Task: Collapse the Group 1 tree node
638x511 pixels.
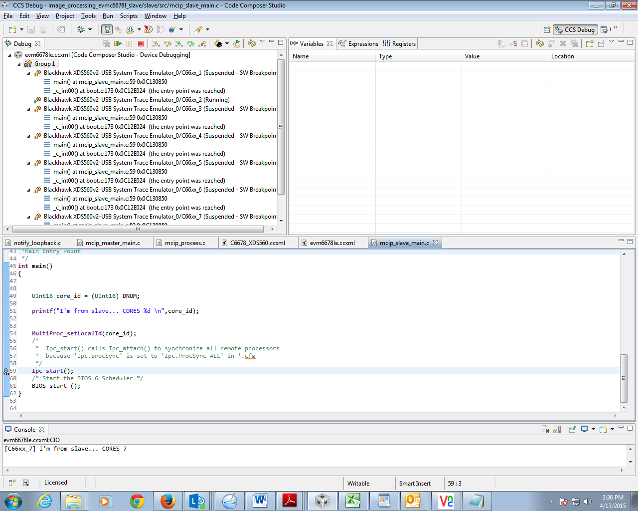Action: 19,64
